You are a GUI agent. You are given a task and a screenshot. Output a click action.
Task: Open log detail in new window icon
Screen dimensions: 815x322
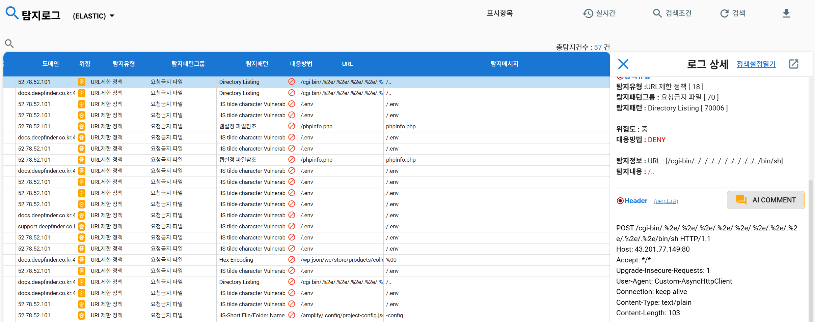[x=794, y=64]
